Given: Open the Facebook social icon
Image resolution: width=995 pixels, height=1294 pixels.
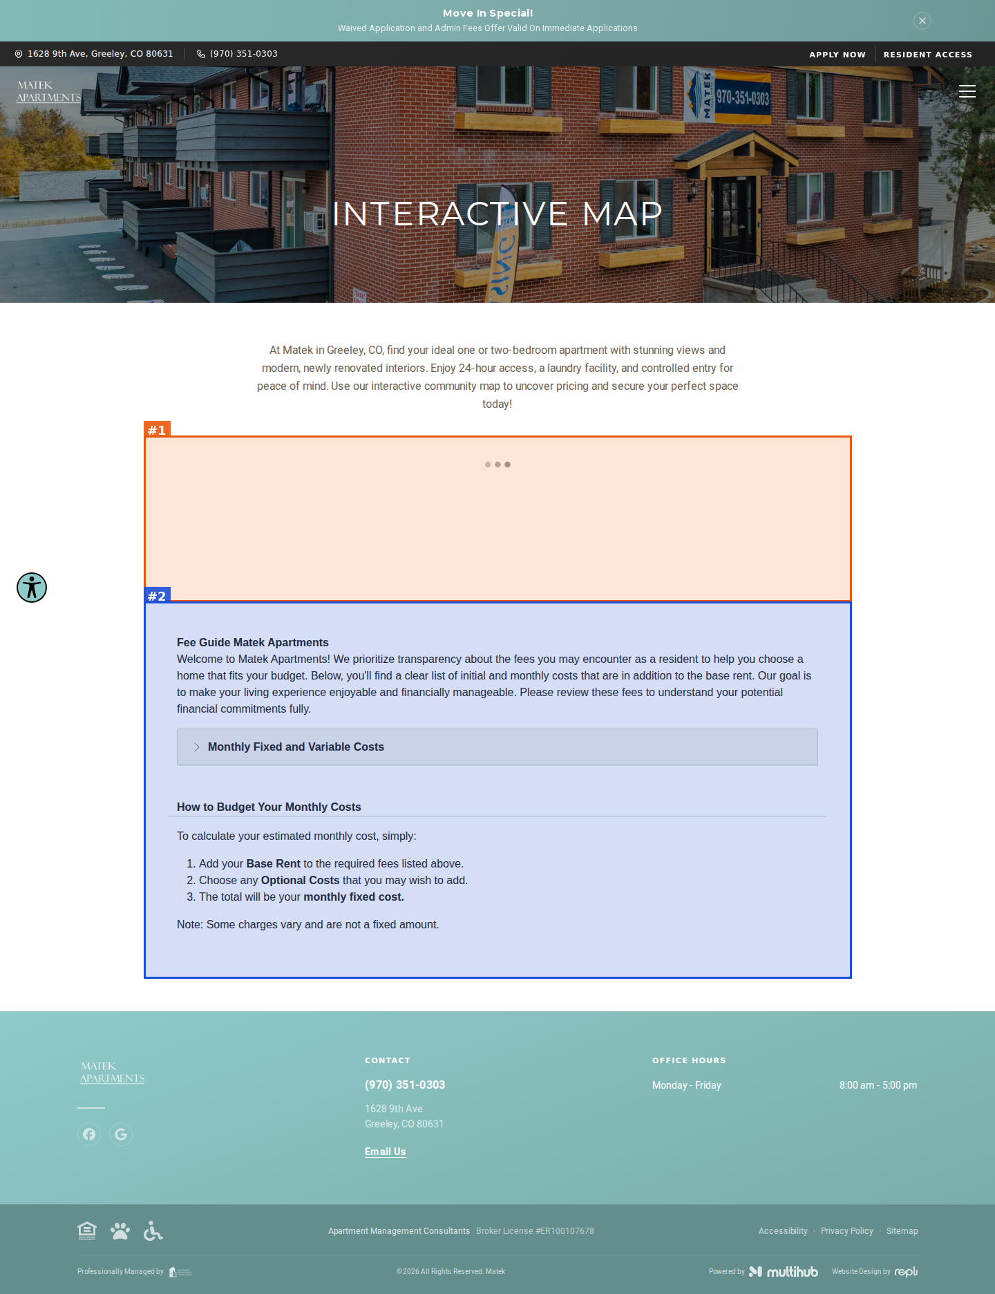Looking at the screenshot, I should (x=89, y=1134).
